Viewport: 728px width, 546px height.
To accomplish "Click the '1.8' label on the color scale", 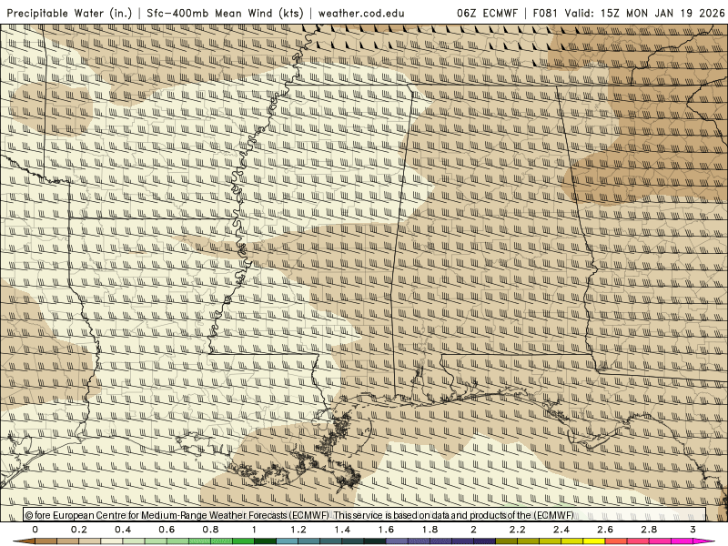I will click(x=430, y=530).
